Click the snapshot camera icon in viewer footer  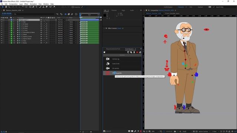(x=175, y=132)
